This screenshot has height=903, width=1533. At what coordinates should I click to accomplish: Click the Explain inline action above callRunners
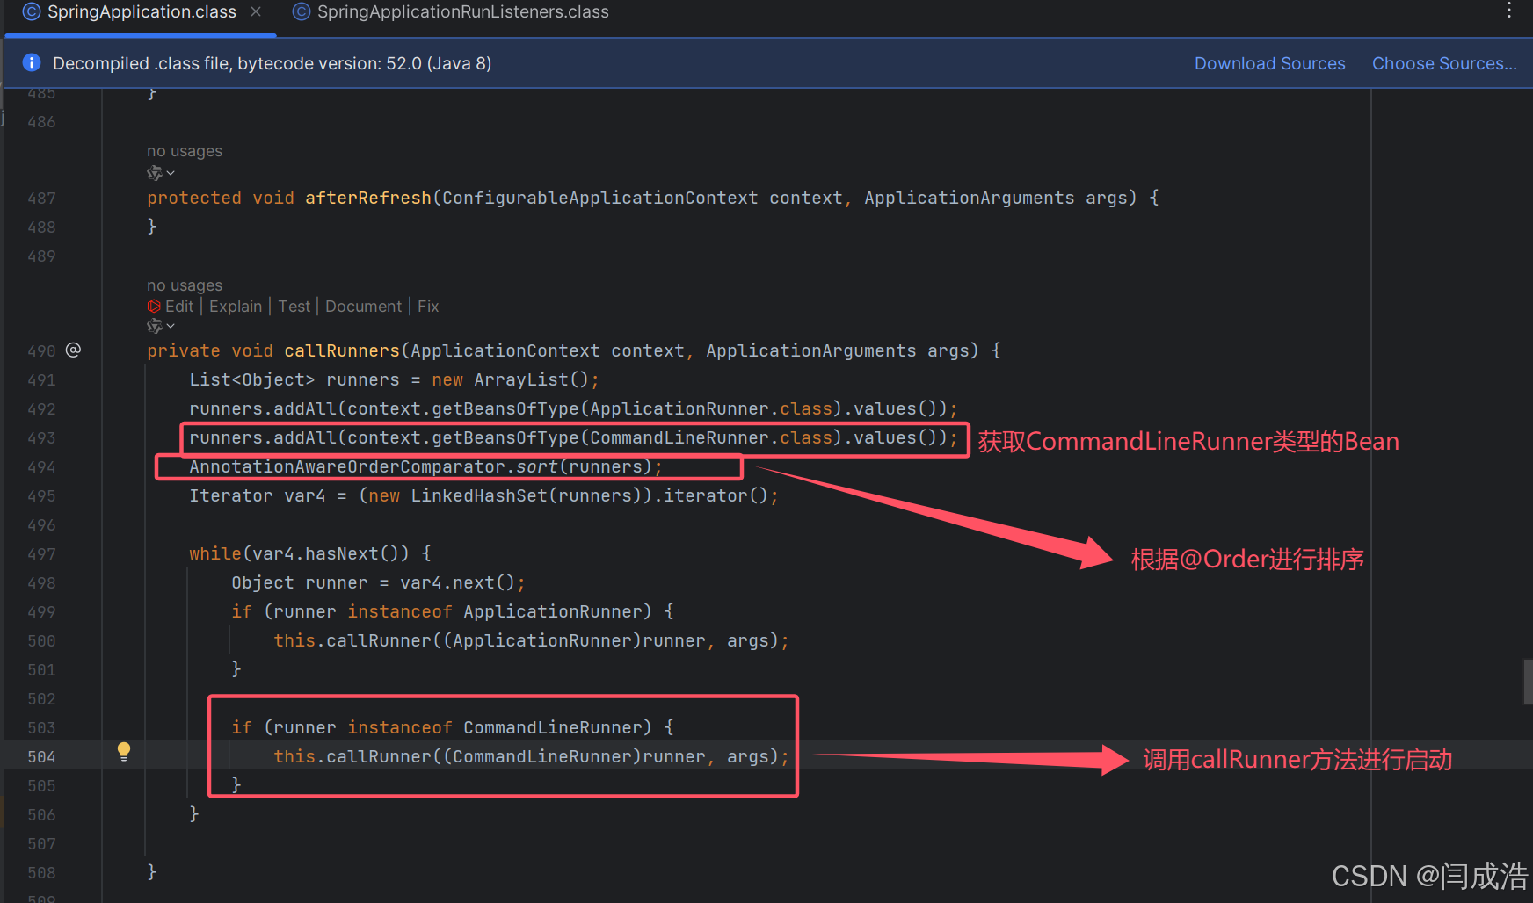pyautogui.click(x=236, y=306)
